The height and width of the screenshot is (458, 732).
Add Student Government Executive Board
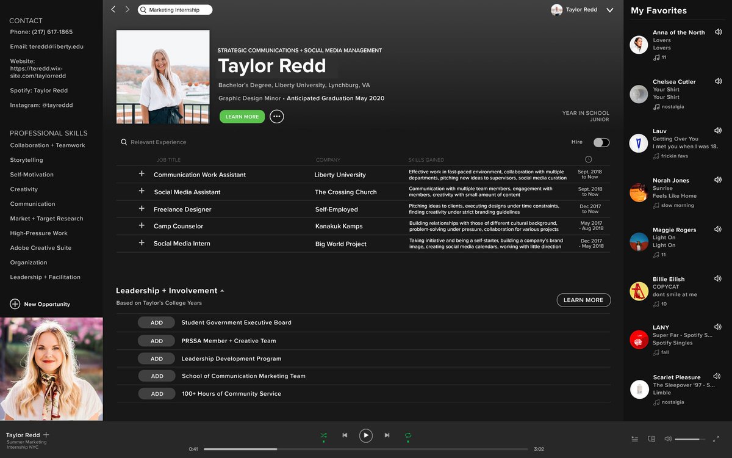click(x=157, y=322)
